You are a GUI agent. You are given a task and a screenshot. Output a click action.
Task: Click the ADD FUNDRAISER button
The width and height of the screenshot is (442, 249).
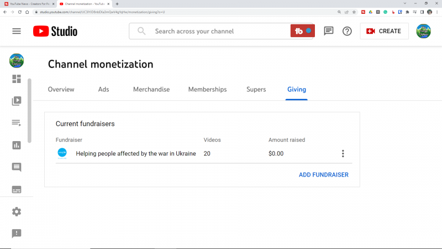tap(323, 175)
